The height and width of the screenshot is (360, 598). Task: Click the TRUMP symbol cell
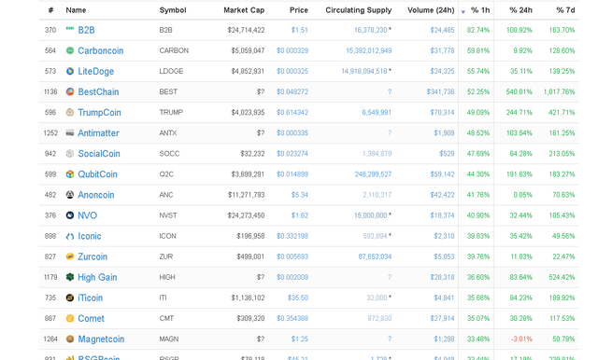click(x=171, y=112)
